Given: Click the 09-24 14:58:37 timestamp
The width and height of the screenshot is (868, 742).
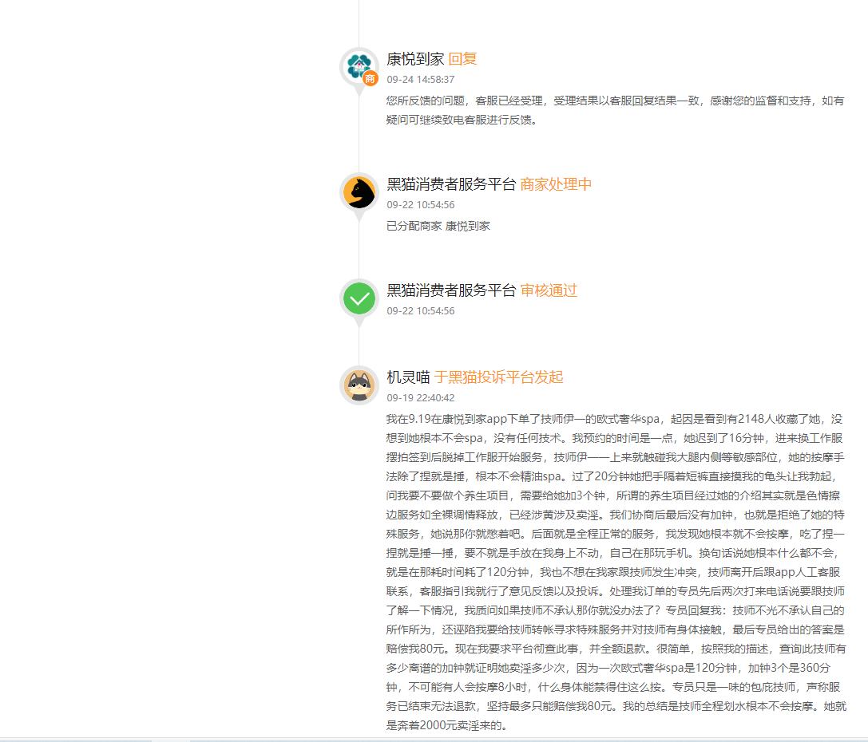Looking at the screenshot, I should 421,80.
